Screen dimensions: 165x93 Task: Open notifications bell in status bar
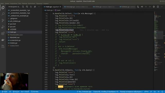pos(162,92)
